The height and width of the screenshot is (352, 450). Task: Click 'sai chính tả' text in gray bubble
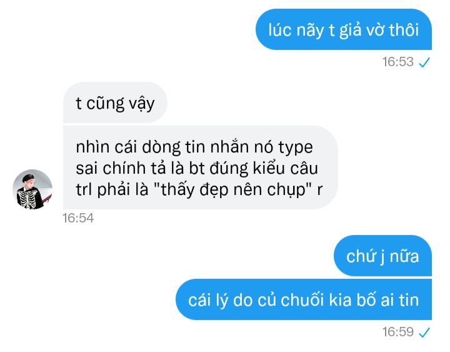click(121, 169)
